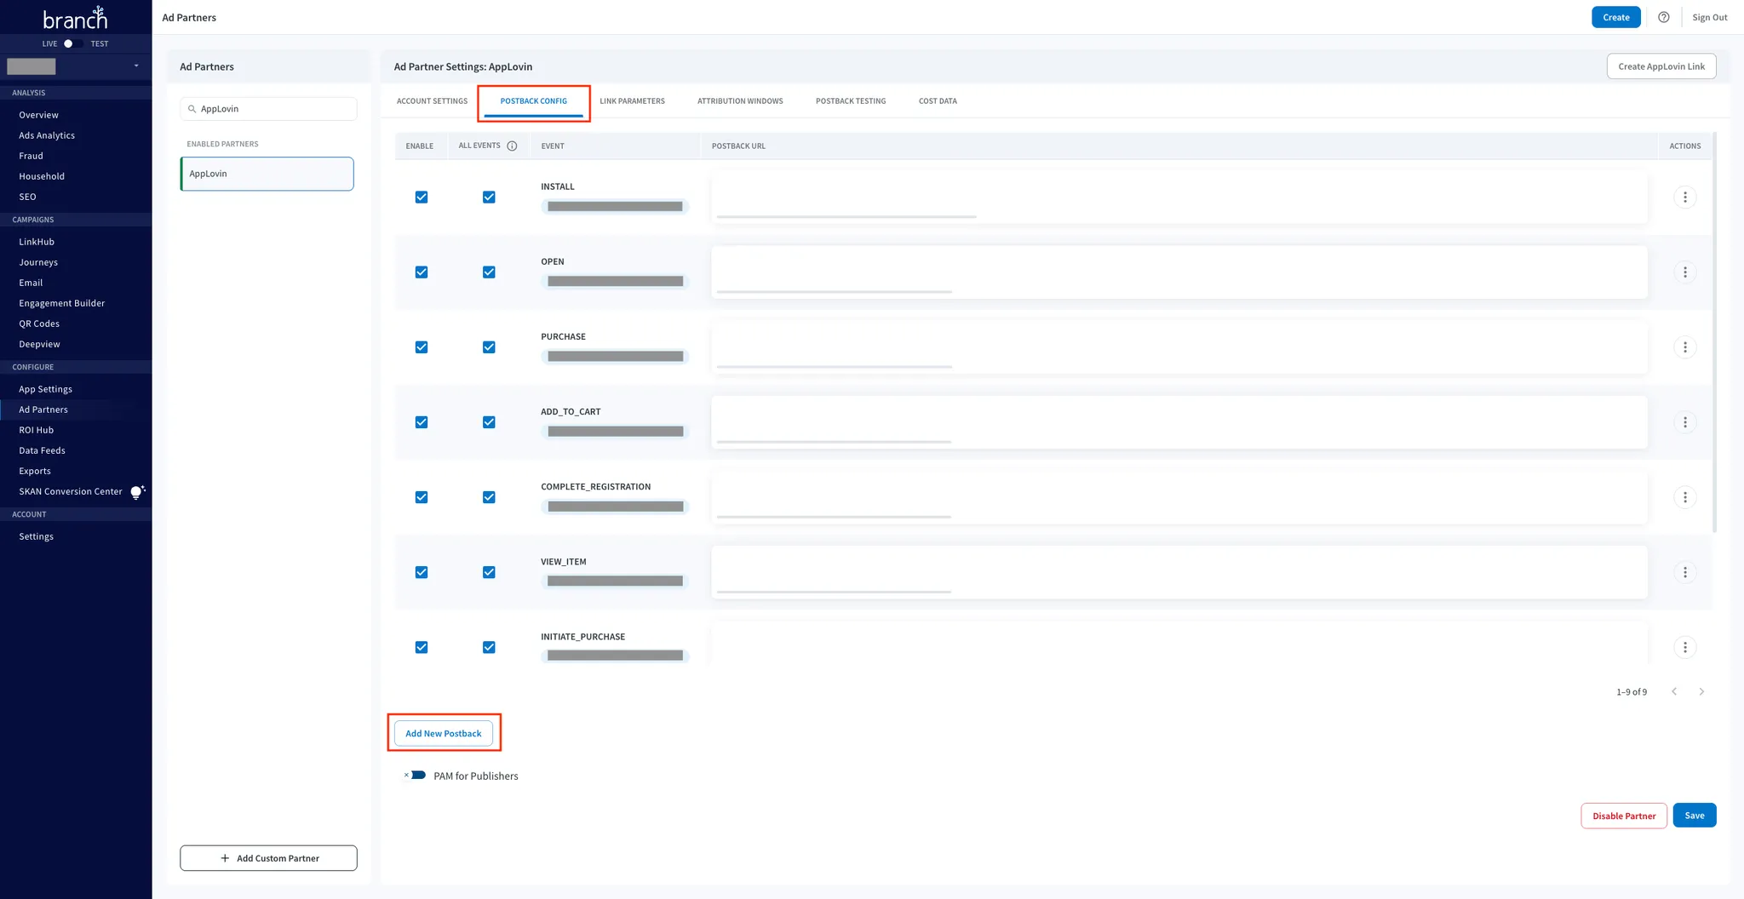The height and width of the screenshot is (899, 1744).
Task: Toggle Enable checkbox for INSTALL
Action: (422, 198)
